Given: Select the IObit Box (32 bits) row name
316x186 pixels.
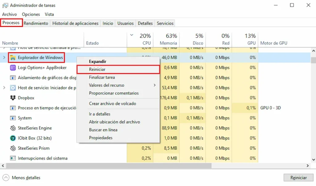Looking at the screenshot, I should (x=35, y=138).
